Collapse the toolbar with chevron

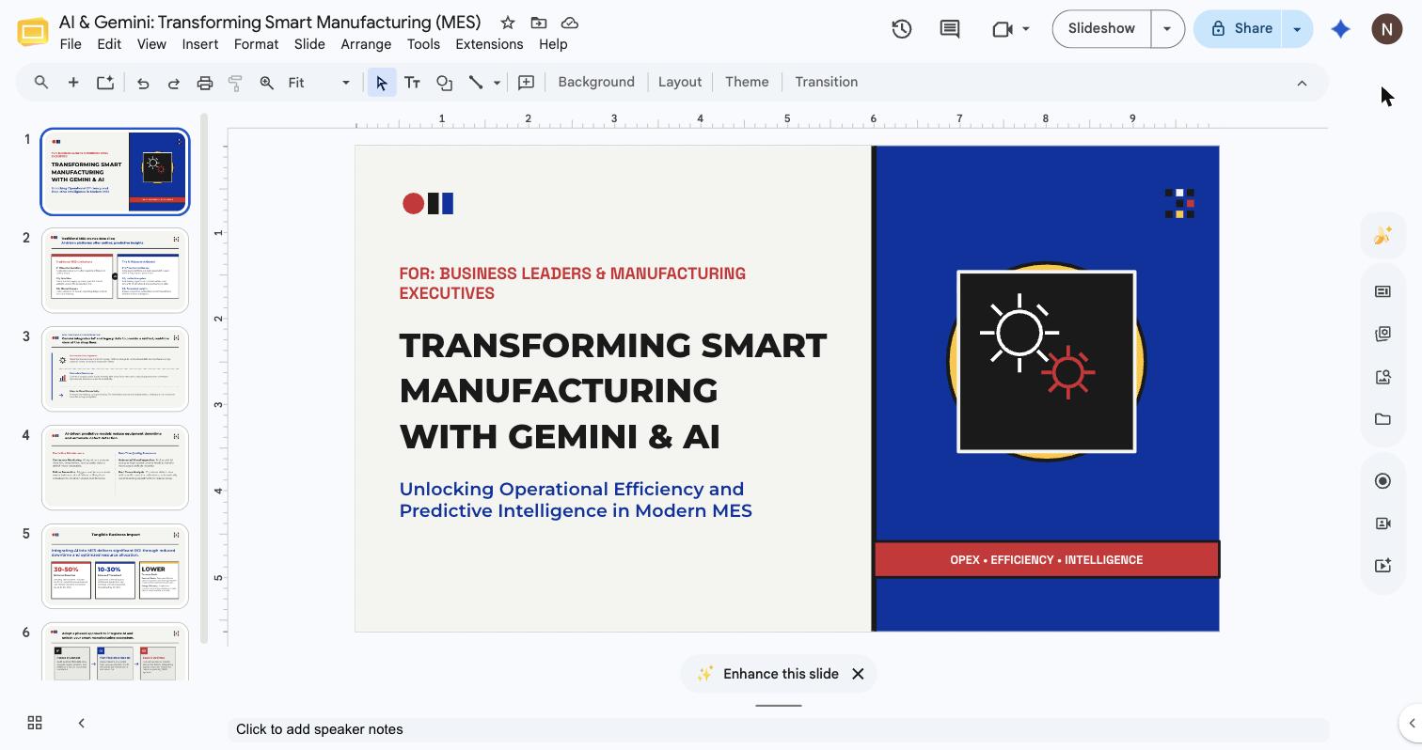[1302, 83]
